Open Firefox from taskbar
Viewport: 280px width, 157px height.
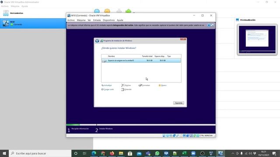112,153
